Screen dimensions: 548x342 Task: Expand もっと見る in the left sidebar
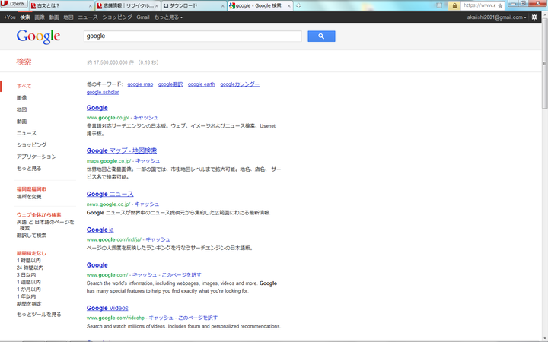pyautogui.click(x=29, y=169)
